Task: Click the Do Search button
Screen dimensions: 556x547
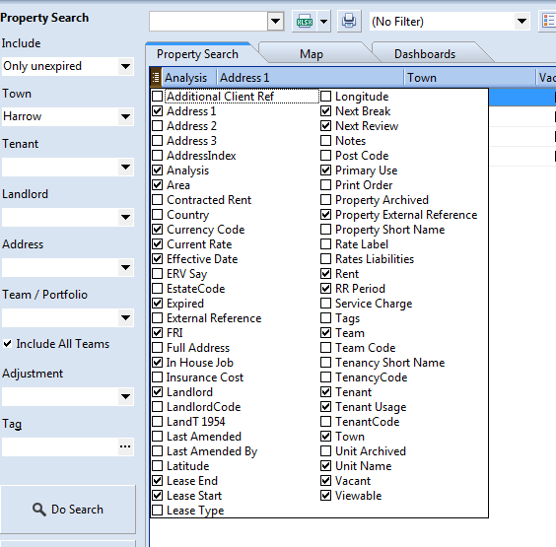Action: 68,510
